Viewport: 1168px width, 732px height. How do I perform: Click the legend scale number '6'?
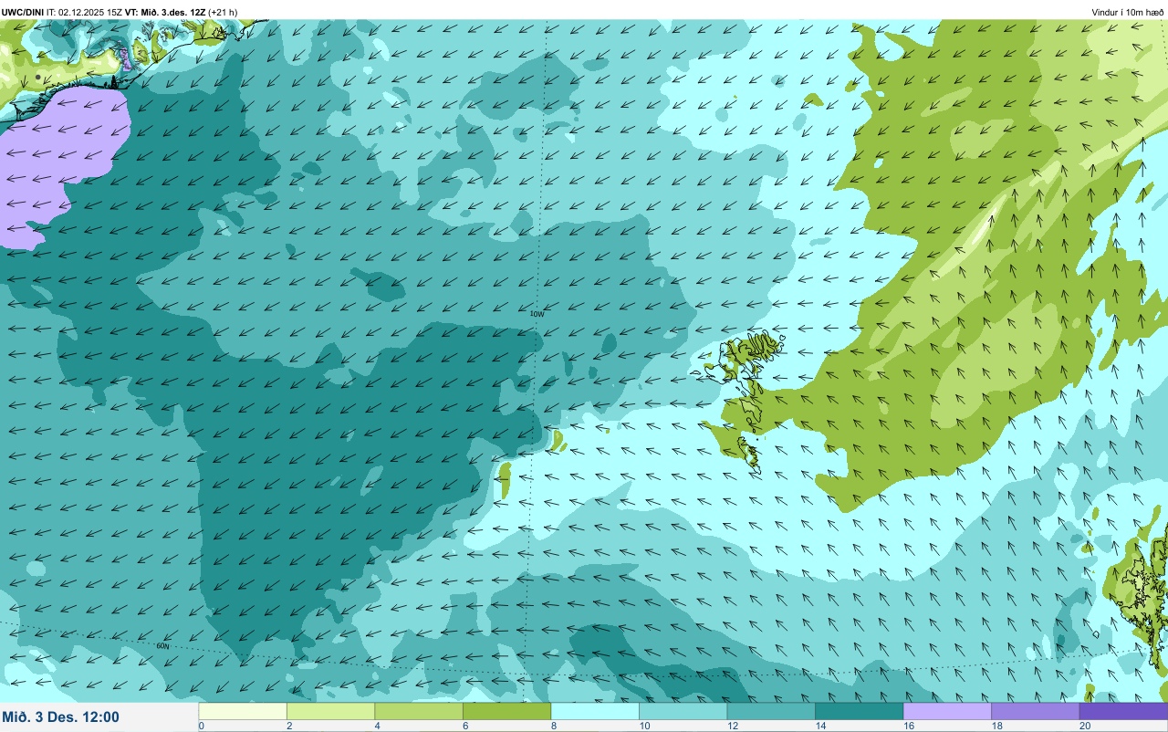pyautogui.click(x=464, y=727)
